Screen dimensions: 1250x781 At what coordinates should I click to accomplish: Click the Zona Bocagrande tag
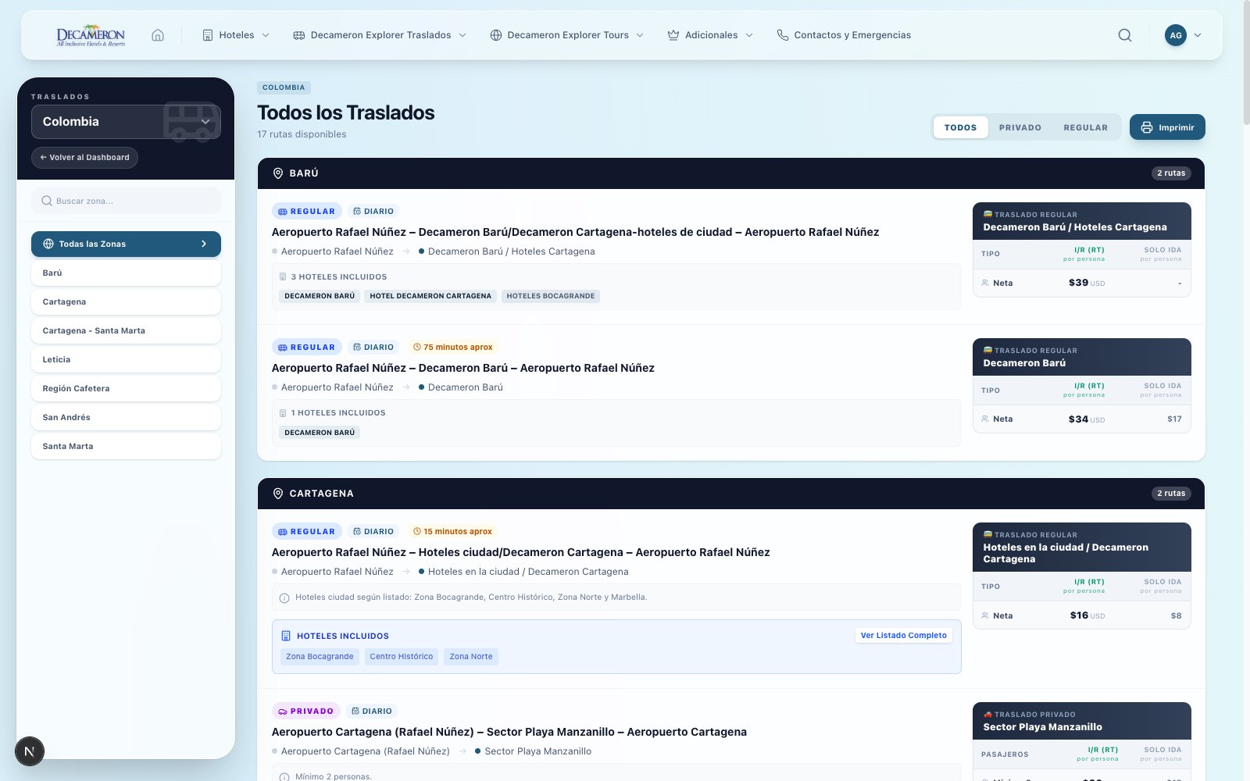320,657
